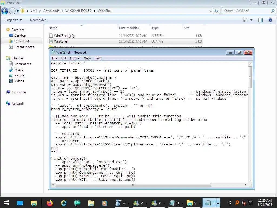This screenshot has height=208, width=277.
Task: Select WinXShell_RC4.6.0 in the address breadcrumb
Action: pyautogui.click(x=78, y=11)
